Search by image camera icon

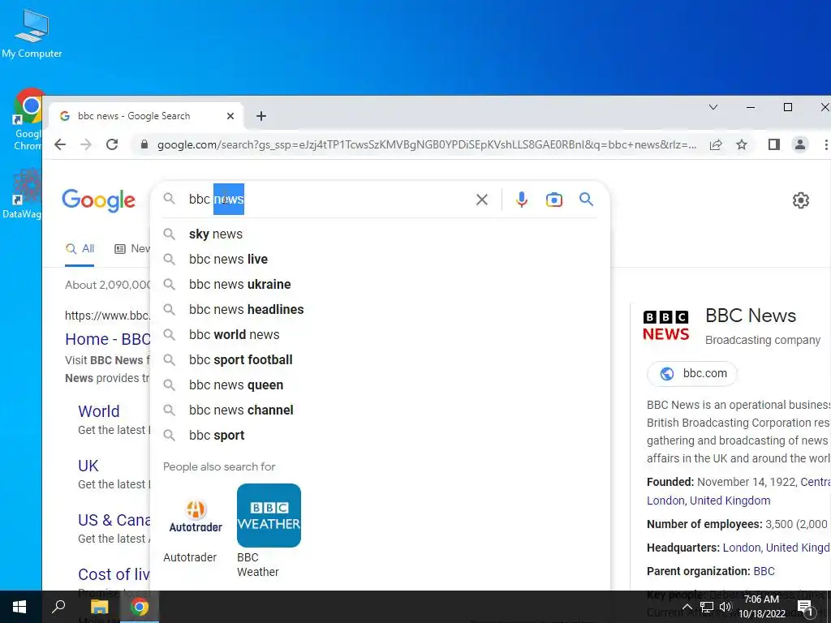pyautogui.click(x=553, y=200)
